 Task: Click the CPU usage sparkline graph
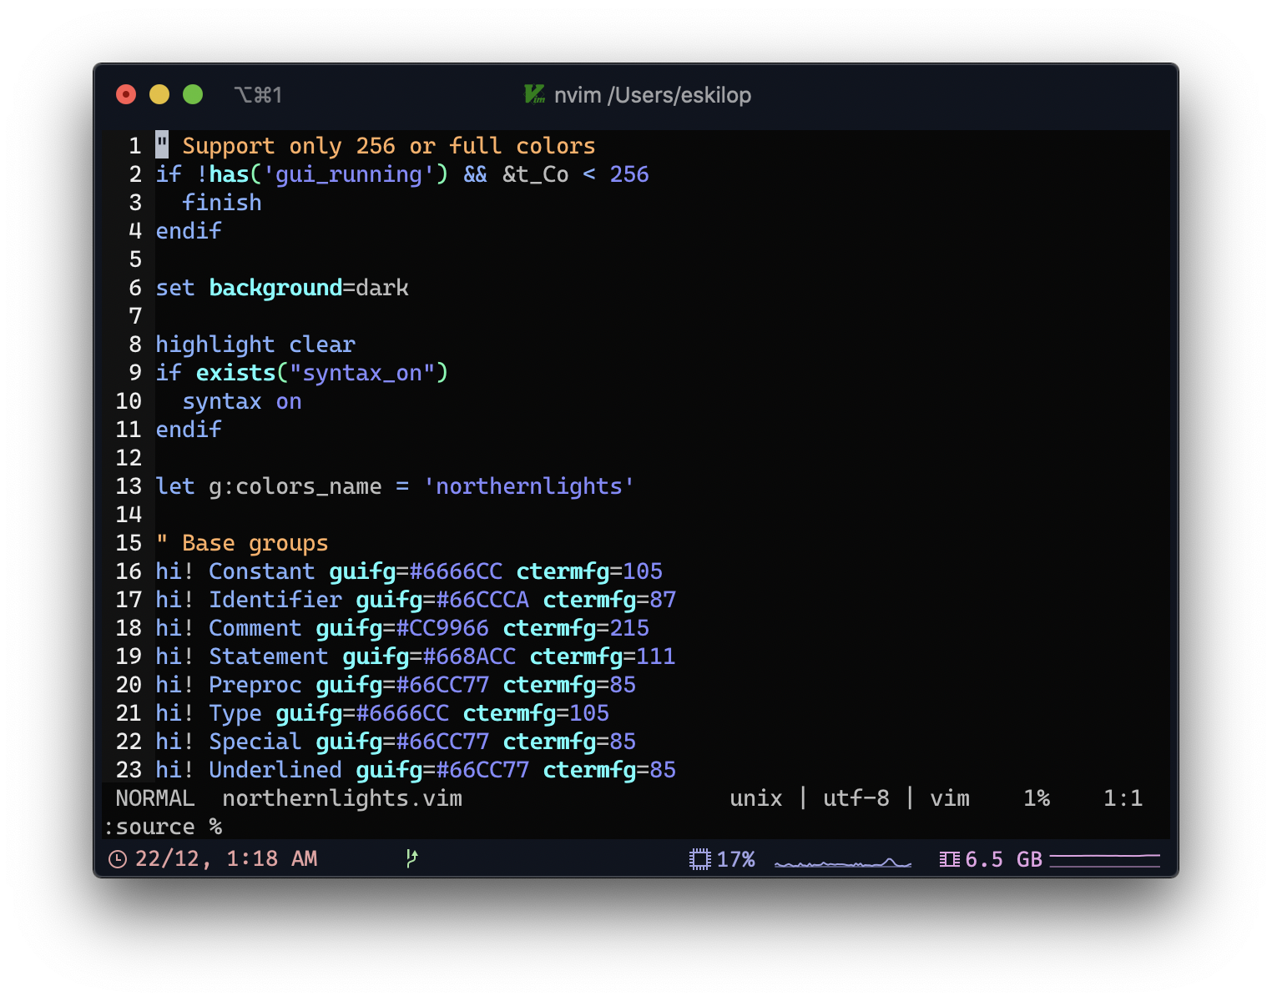pyautogui.click(x=843, y=862)
